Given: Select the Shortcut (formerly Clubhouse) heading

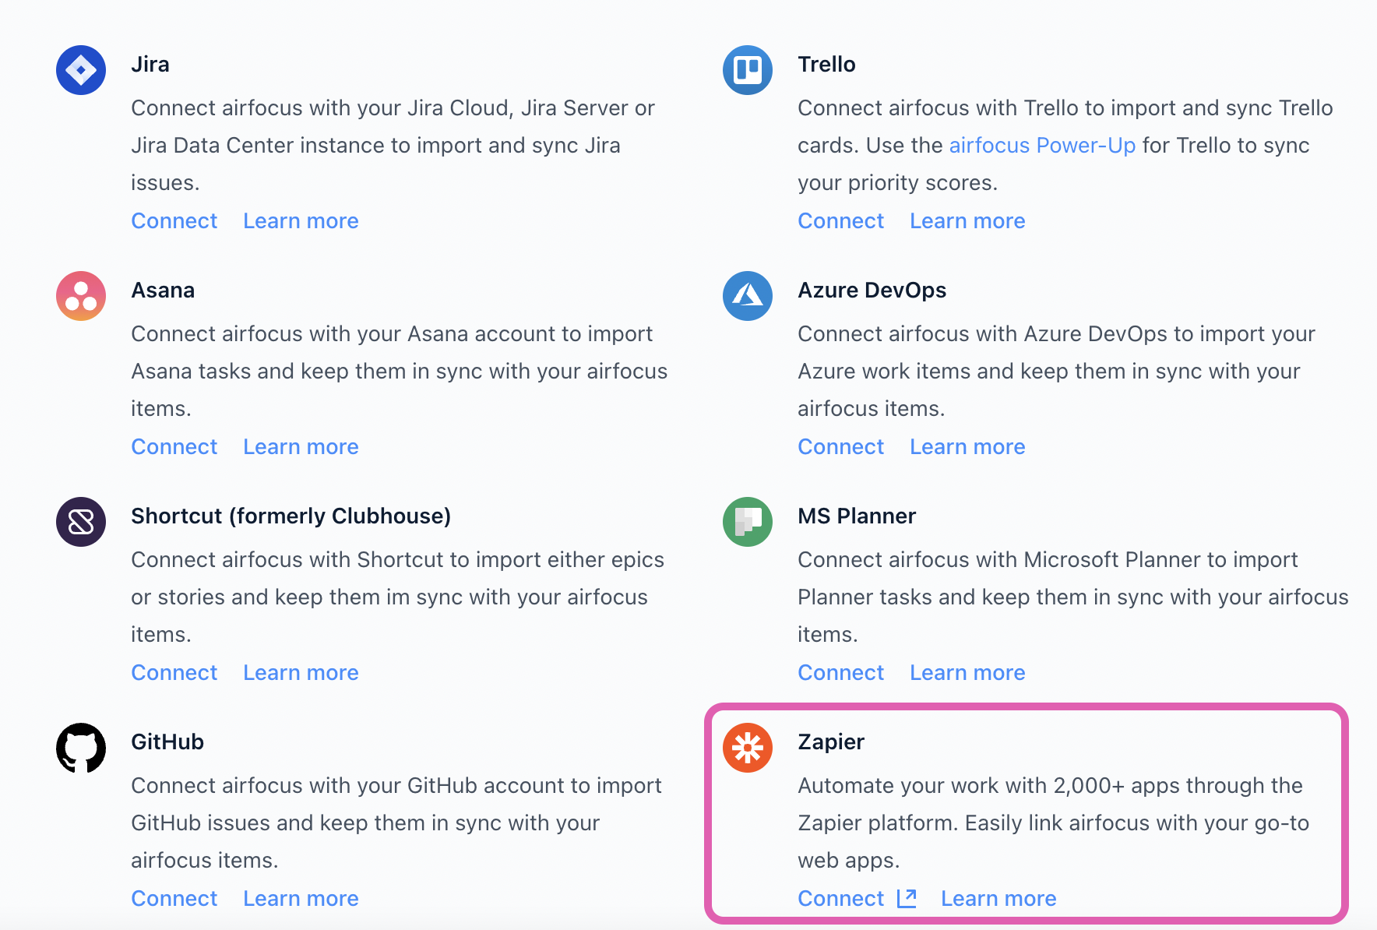Looking at the screenshot, I should click(x=291, y=516).
